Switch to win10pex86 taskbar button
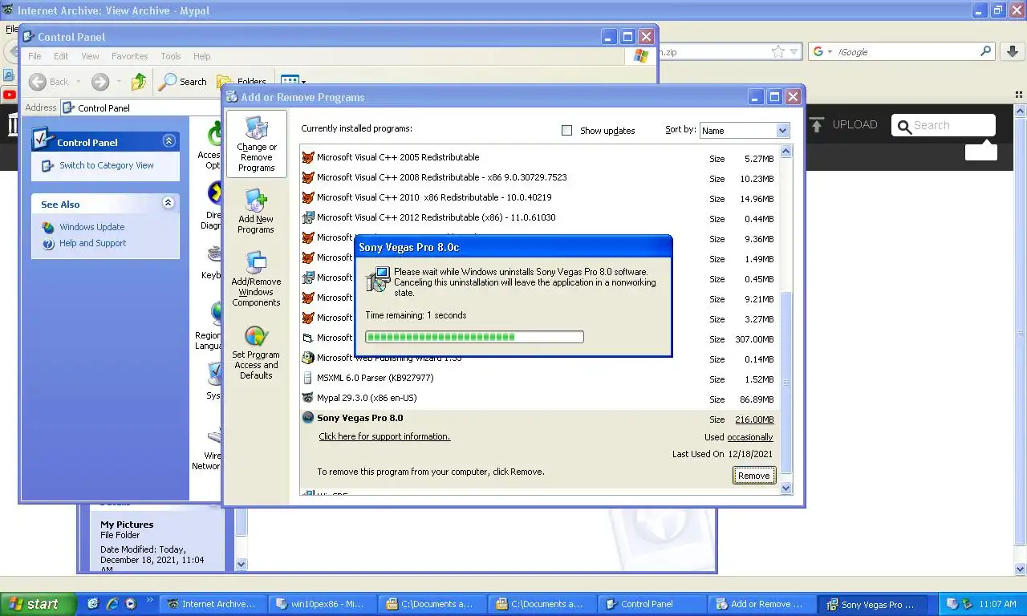The width and height of the screenshot is (1027, 616). pos(321,604)
